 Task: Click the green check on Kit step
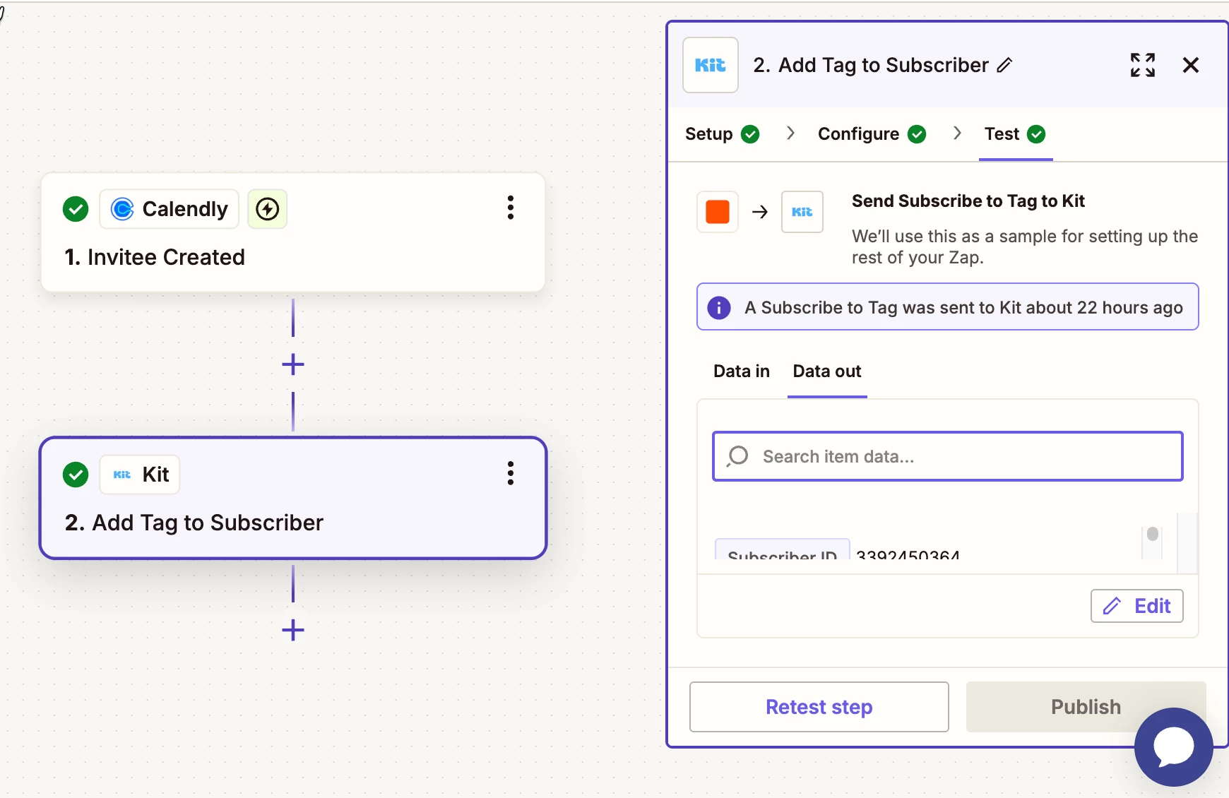tap(76, 475)
